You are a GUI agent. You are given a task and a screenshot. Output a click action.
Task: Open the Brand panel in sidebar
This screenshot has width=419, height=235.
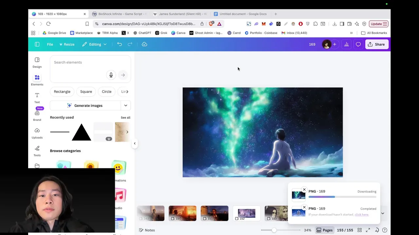(x=37, y=116)
